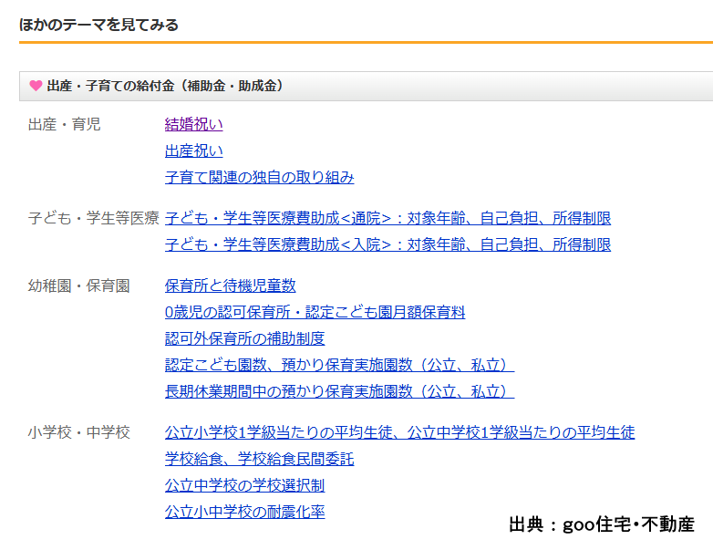Click the 出産・子育ての給付金 section header

(x=165, y=86)
